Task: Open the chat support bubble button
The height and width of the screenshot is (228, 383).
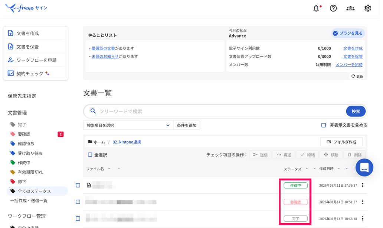Action: (x=364, y=167)
